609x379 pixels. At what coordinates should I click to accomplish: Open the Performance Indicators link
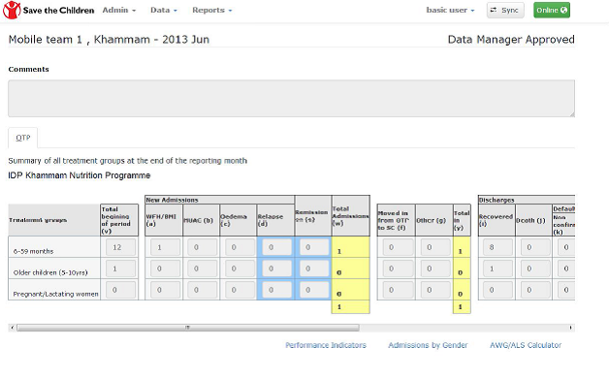click(x=326, y=345)
